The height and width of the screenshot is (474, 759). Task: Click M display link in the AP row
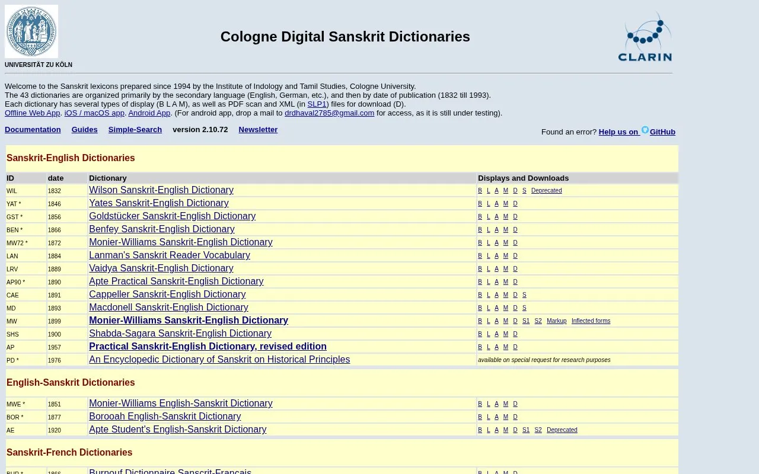click(506, 347)
